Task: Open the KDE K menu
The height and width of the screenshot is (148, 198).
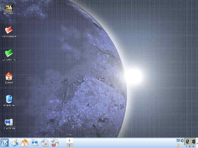Action: pos(5,143)
